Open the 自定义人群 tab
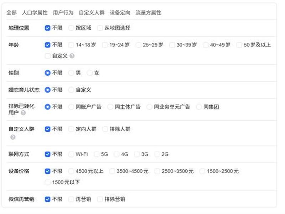This screenshot has width=285, height=214. coord(92,12)
